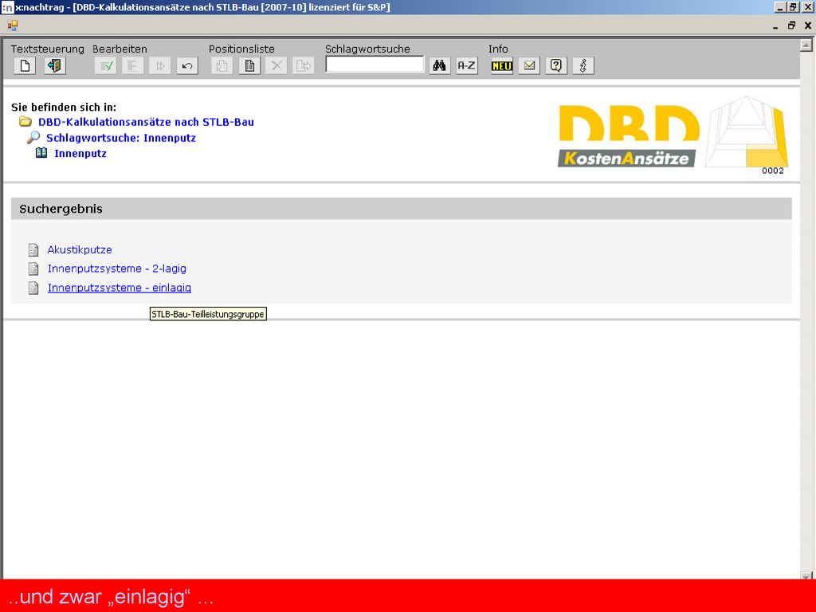Click the magnifier icon beside Schlagwortsuche: Innenputz
The image size is (816, 612).
pos(33,137)
